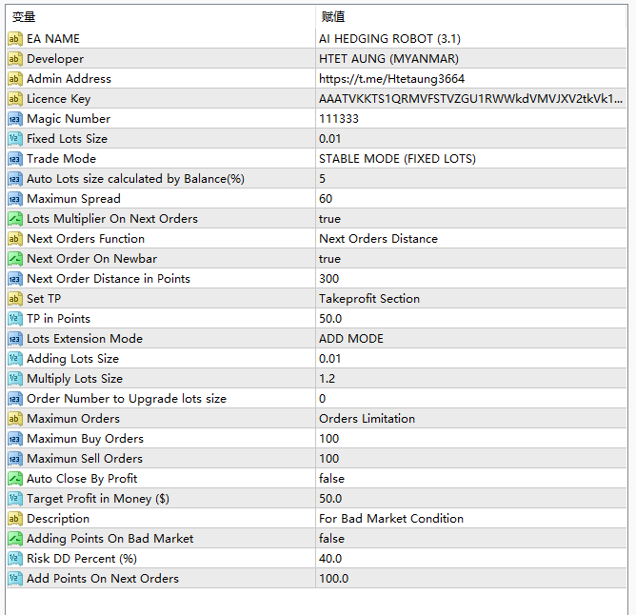Image resolution: width=636 pixels, height=615 pixels.
Task: Edit the Target Profit in Money value
Action: coord(331,499)
